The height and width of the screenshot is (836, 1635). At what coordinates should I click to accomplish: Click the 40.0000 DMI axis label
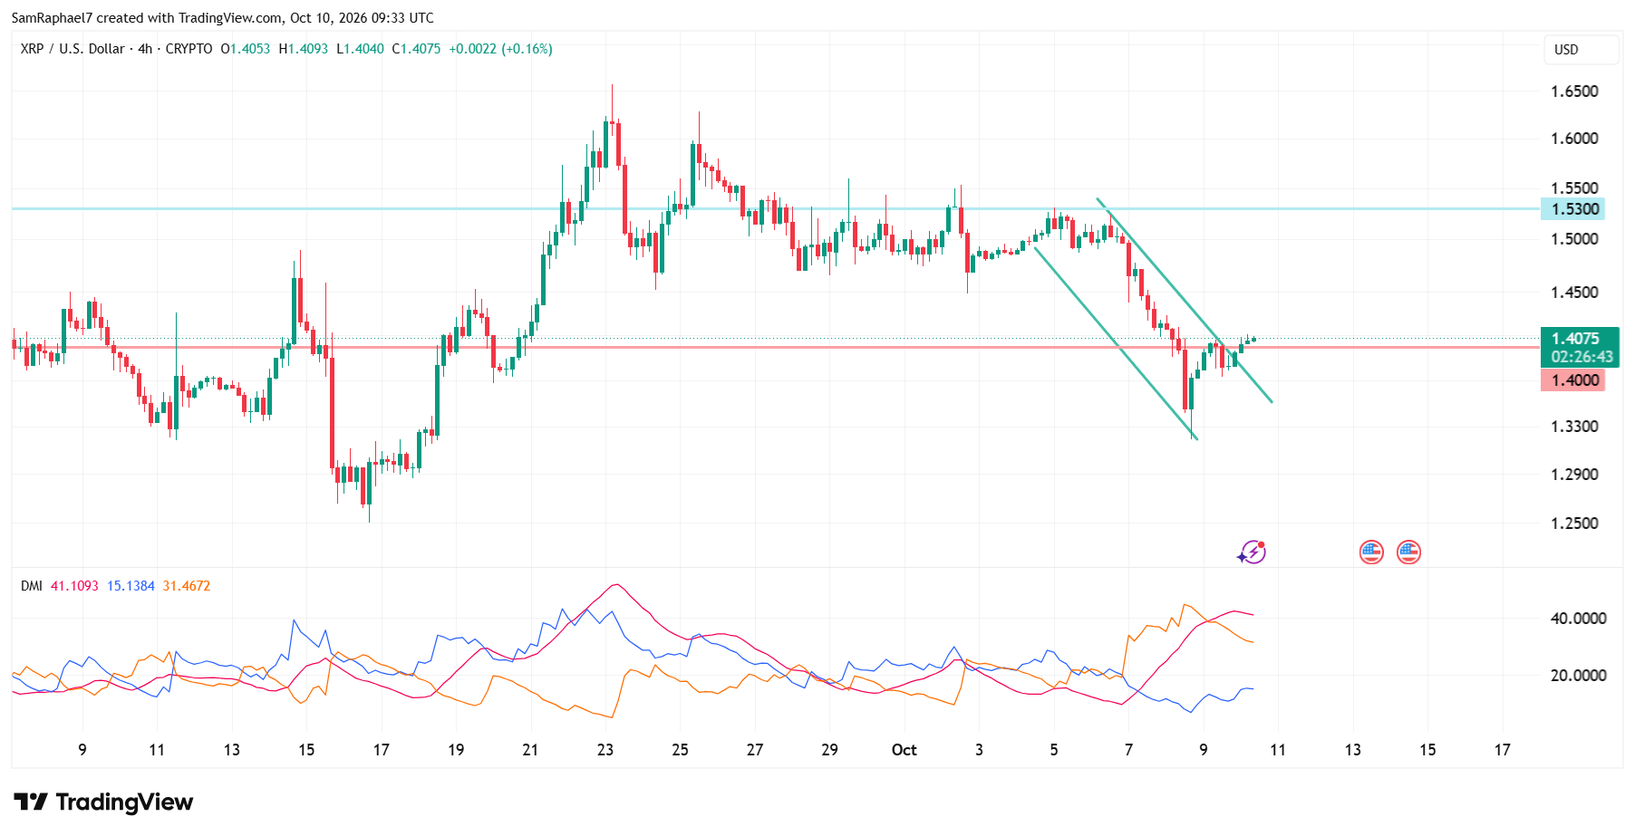click(x=1578, y=619)
